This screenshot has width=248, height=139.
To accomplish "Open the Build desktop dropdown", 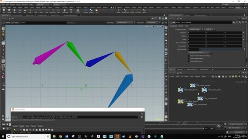I will pyautogui.click(x=44, y=5).
